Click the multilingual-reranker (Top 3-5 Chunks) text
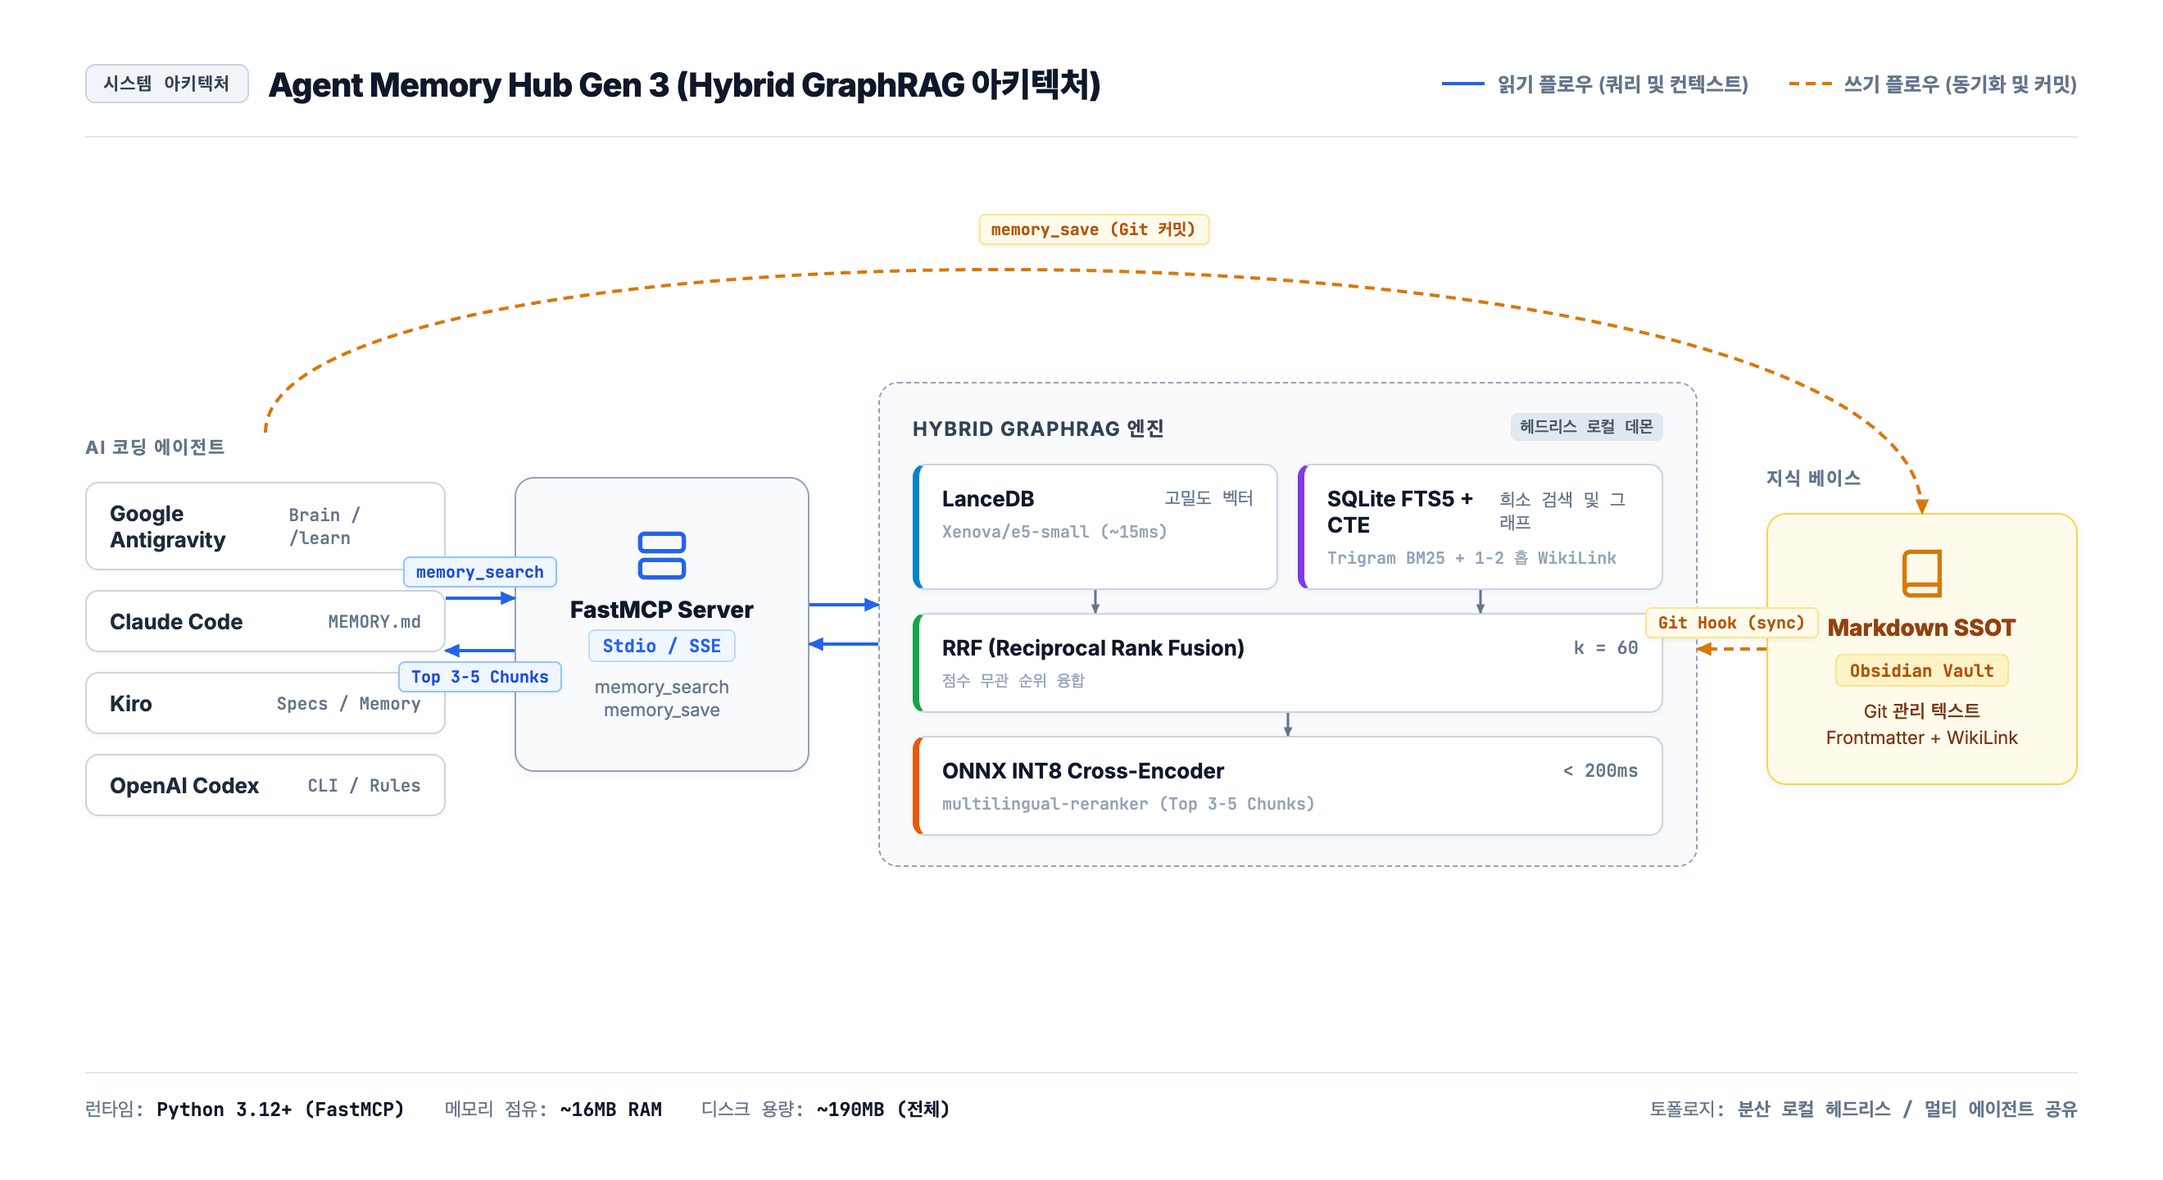 point(1127,804)
